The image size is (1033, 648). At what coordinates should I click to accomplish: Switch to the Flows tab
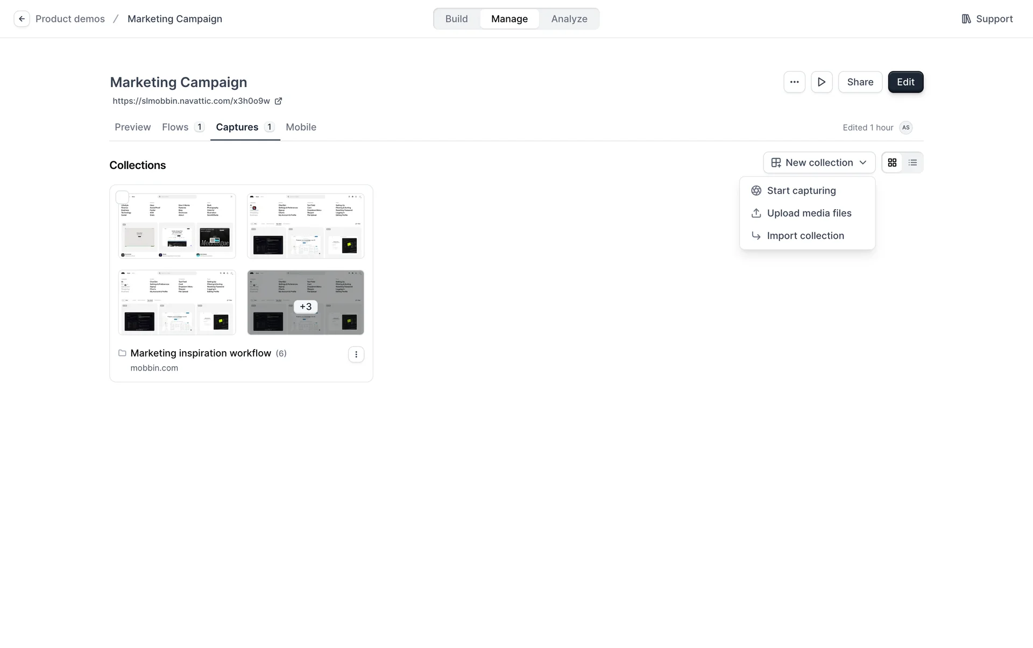coord(175,127)
